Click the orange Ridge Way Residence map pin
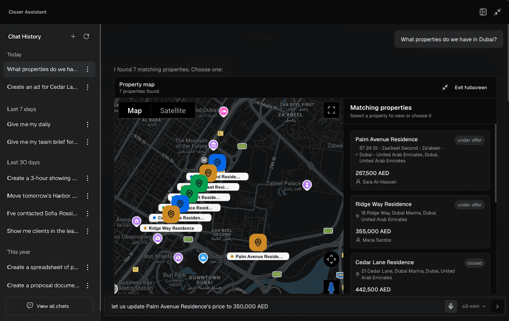This screenshot has width=509, height=321. [x=171, y=214]
